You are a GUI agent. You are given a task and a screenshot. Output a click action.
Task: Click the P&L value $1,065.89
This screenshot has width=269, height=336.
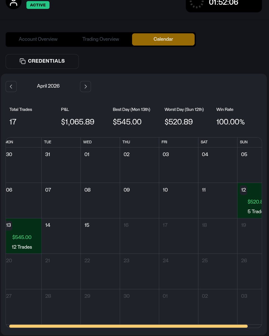(x=78, y=122)
